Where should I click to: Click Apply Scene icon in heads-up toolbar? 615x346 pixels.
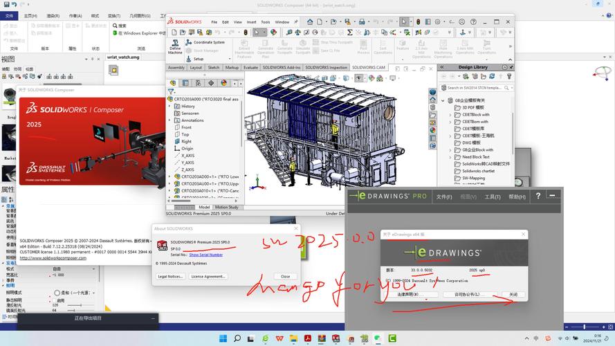tap(380, 78)
